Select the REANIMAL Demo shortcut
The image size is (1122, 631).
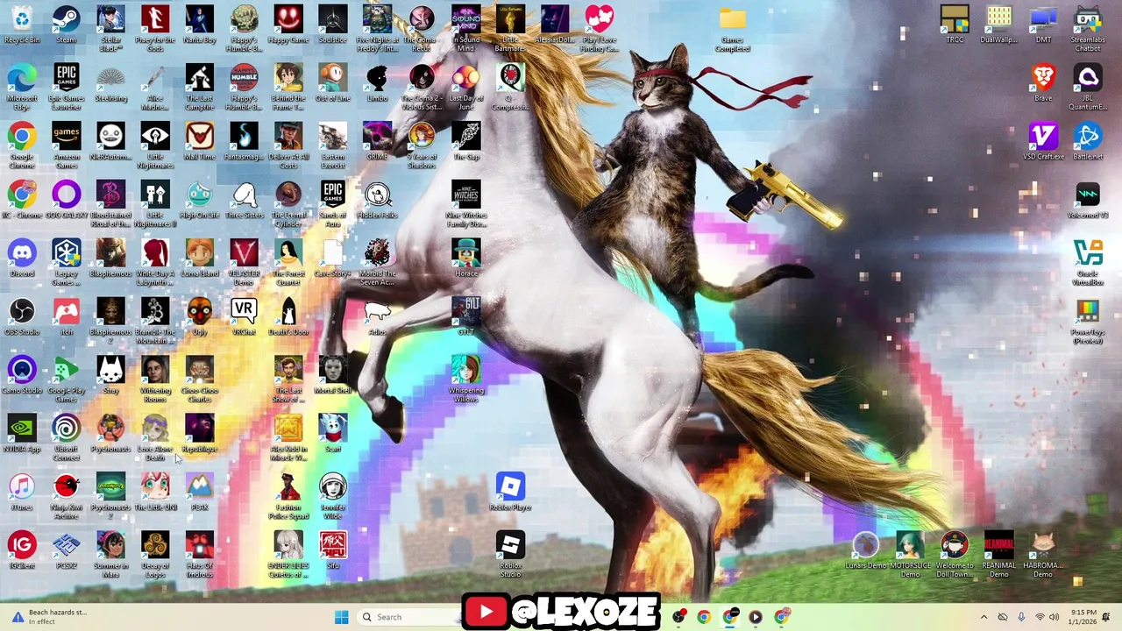pos(998,556)
